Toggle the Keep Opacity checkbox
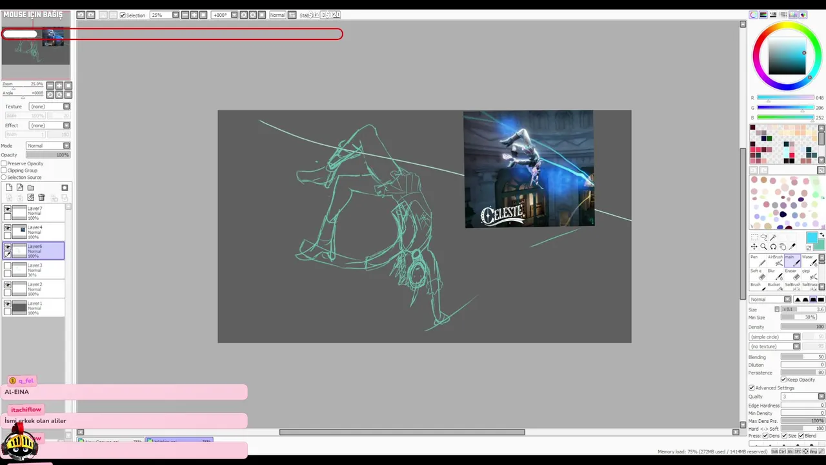 coord(783,380)
